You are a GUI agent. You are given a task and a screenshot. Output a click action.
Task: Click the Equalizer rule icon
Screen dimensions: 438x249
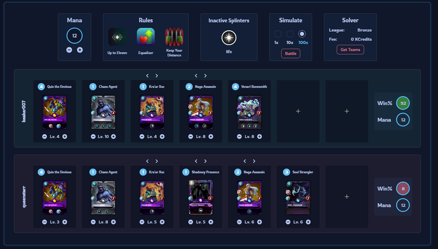click(x=146, y=37)
